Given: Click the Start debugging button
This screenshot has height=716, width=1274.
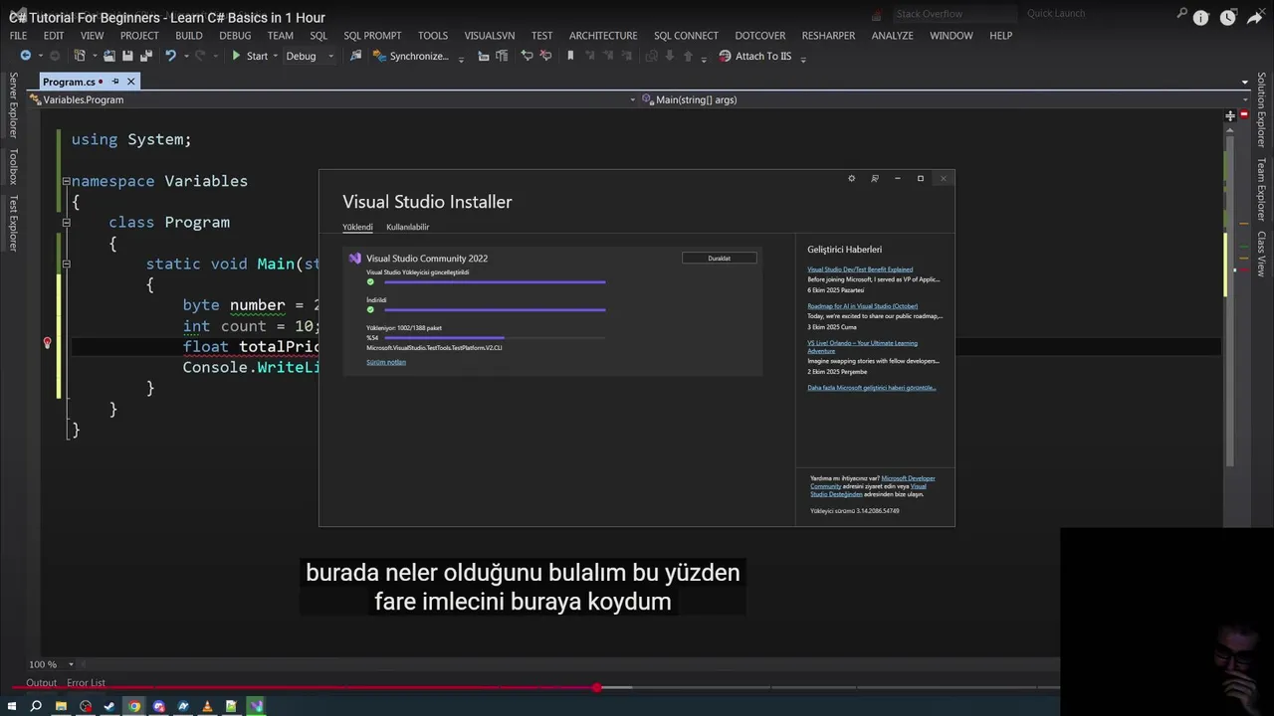Looking at the screenshot, I should 250,56.
